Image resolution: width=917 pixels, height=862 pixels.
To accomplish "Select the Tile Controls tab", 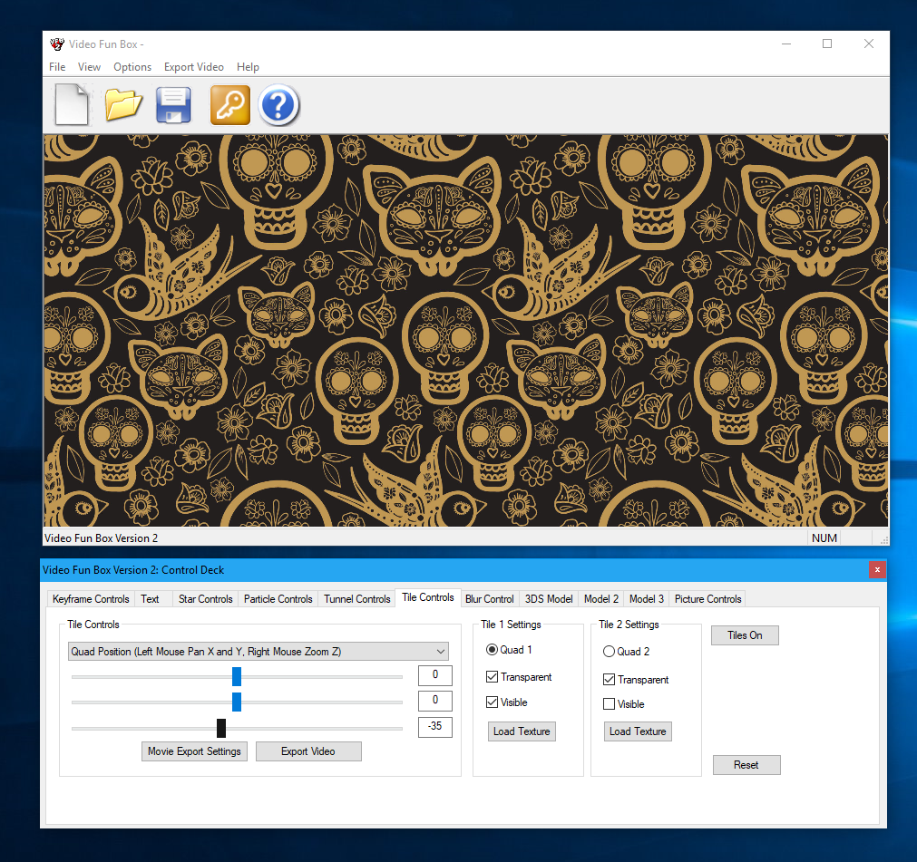I will [428, 597].
